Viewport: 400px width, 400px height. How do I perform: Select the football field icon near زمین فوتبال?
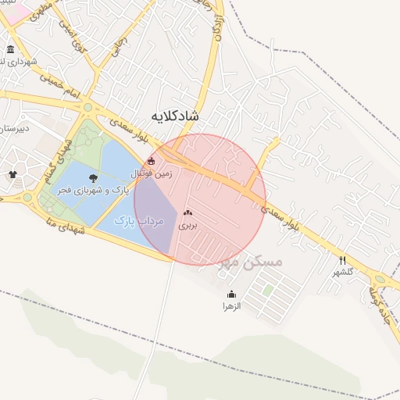(x=151, y=161)
